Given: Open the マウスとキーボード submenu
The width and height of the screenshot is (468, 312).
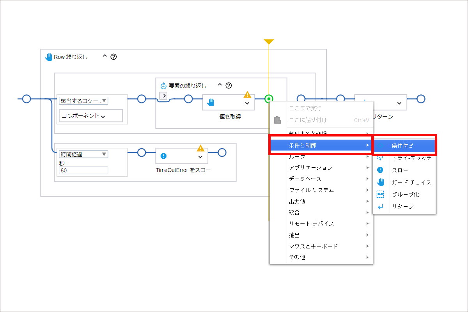Looking at the screenshot, I should pyautogui.click(x=321, y=246).
